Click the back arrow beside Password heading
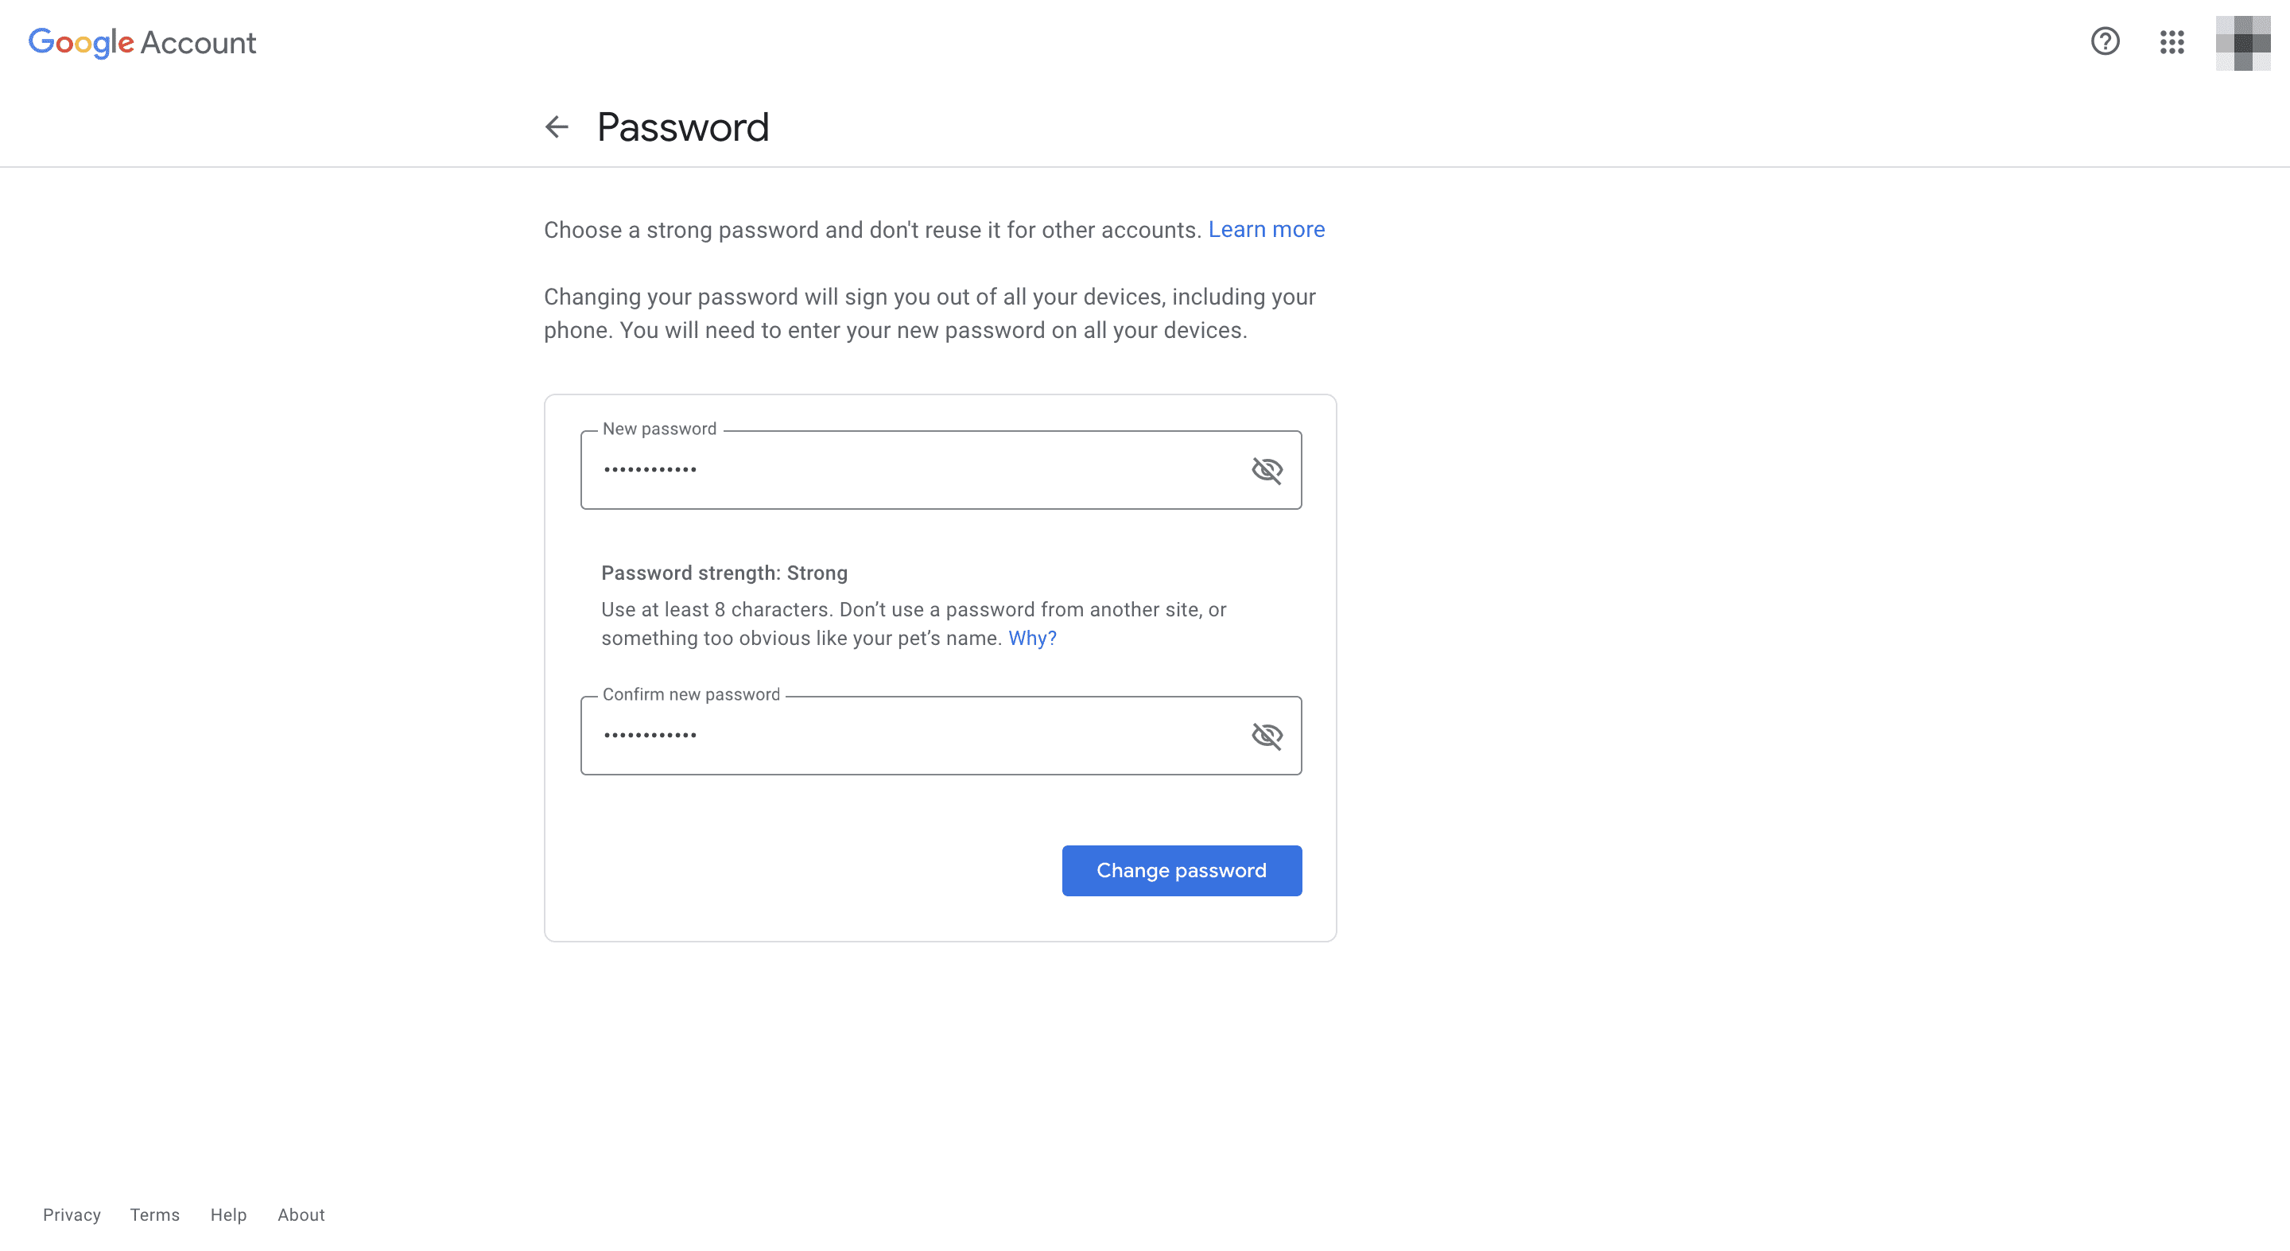Viewport: 2290px width, 1251px height. 557,127
